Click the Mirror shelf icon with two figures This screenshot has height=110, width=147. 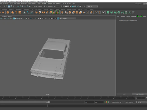(x=43, y=12)
